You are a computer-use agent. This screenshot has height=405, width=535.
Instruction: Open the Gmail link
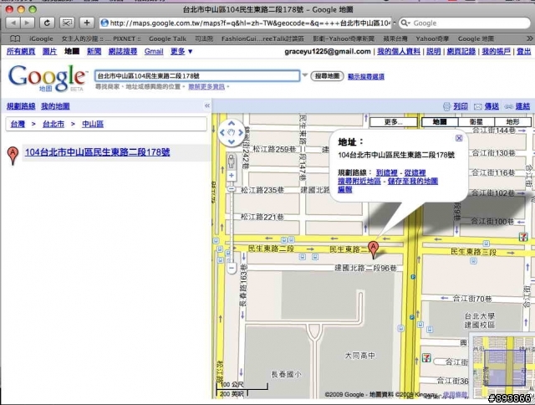point(154,51)
